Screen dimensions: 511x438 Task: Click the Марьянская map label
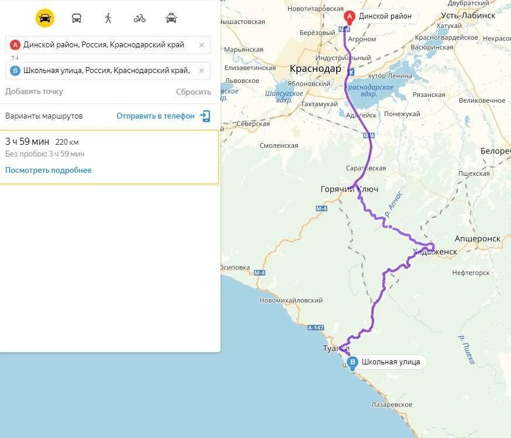tap(243, 50)
